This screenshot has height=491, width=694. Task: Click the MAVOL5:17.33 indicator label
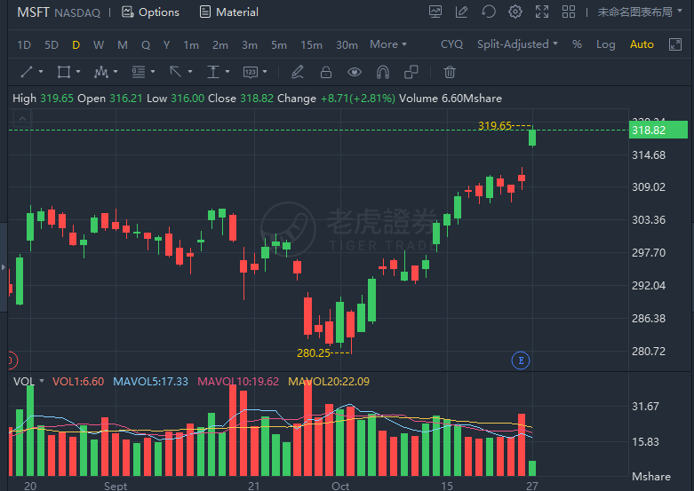click(x=150, y=381)
